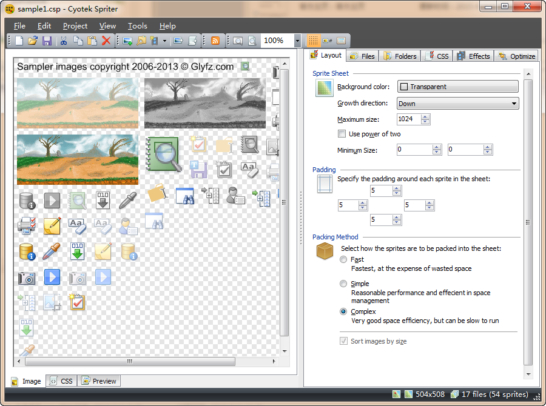Click the zoom to fit toolbar icon
Screen dimensions: 546x406
pos(238,41)
